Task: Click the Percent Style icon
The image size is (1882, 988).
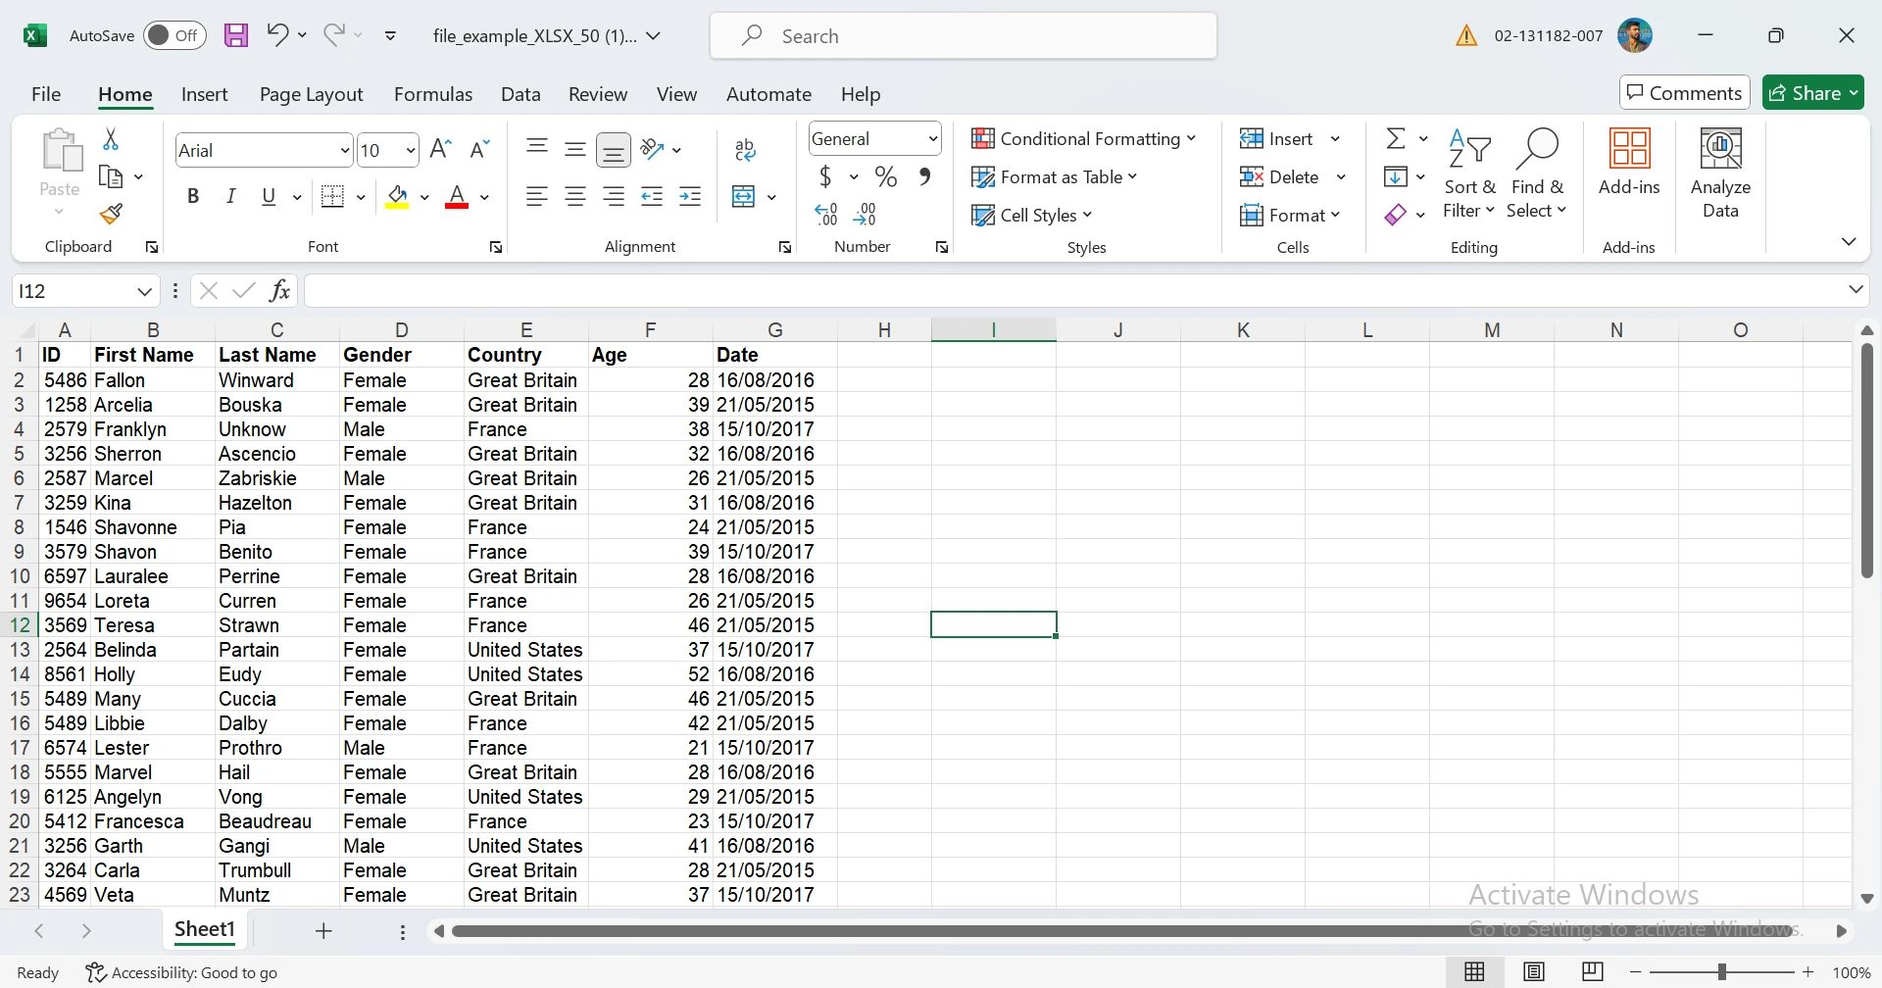Action: 886,176
